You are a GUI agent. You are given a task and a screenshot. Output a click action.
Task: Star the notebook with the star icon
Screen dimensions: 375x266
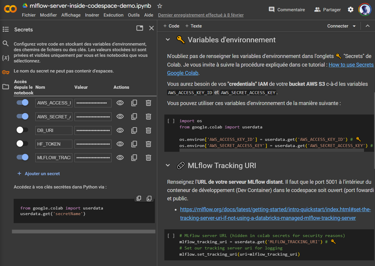coord(160,6)
